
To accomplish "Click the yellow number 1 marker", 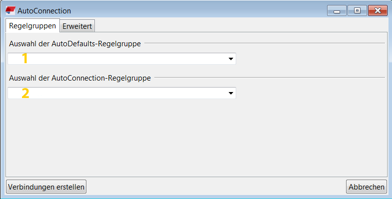I will (24, 59).
